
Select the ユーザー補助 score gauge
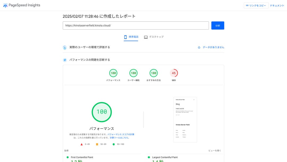tap(133, 73)
